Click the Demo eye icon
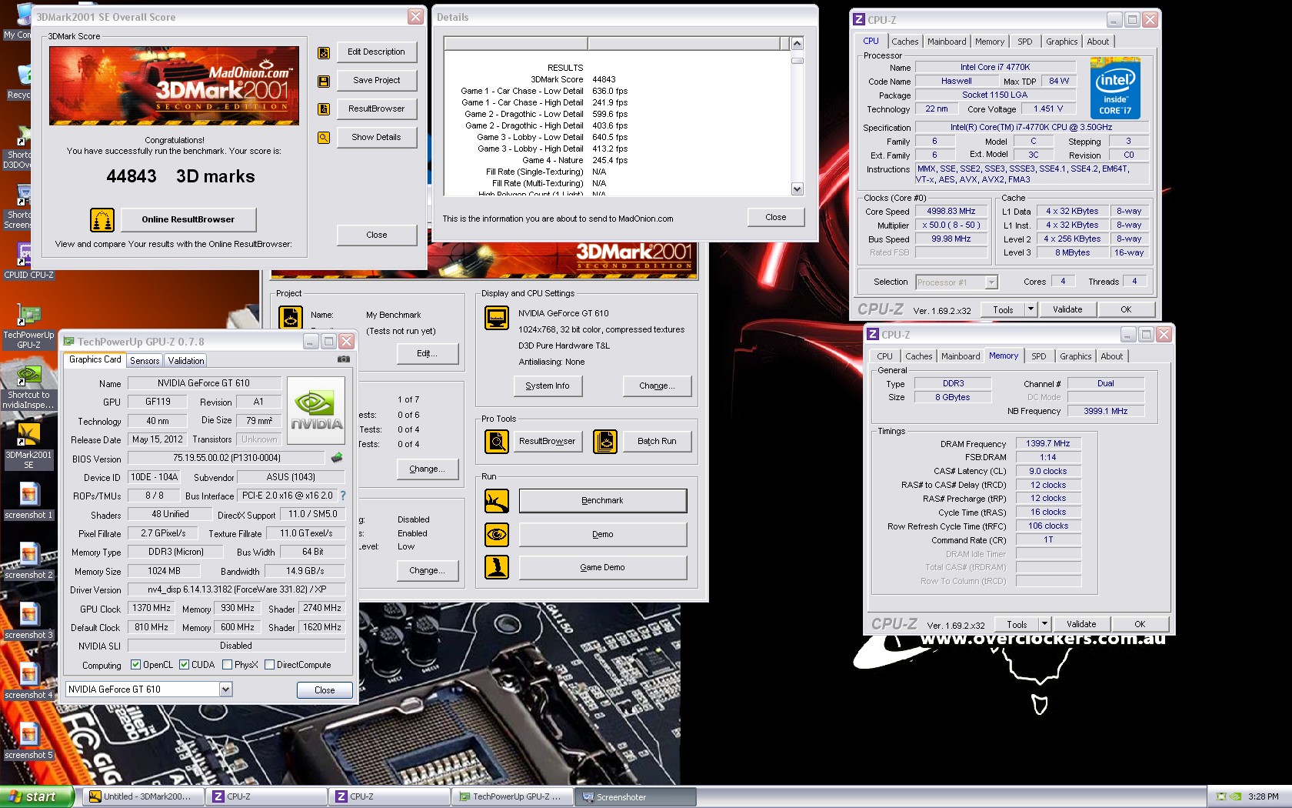Image resolution: width=1292 pixels, height=808 pixels. 497,534
